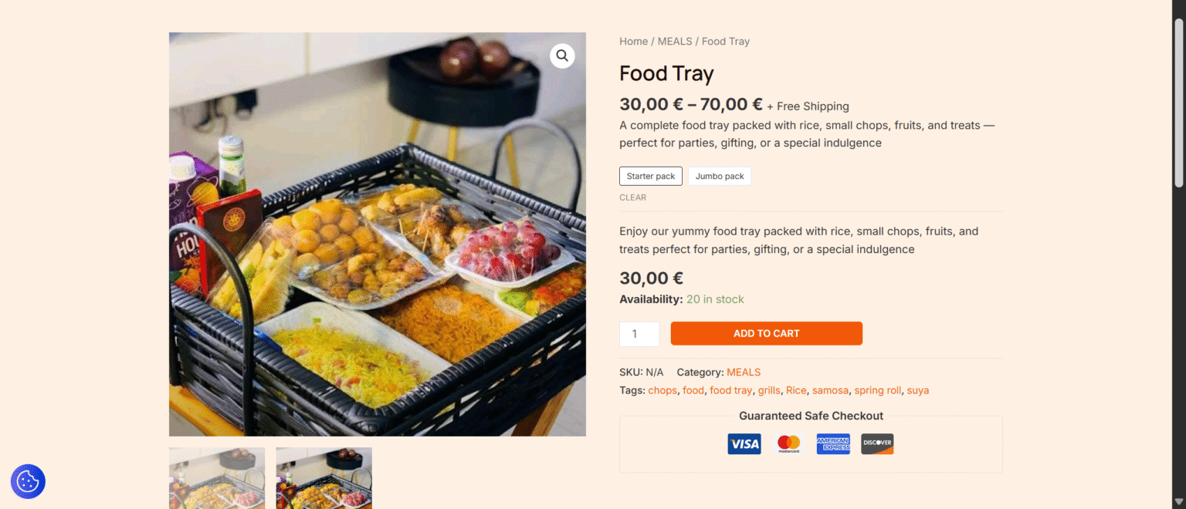This screenshot has height=509, width=1186.
Task: Clear the selected pack variation
Action: point(632,197)
